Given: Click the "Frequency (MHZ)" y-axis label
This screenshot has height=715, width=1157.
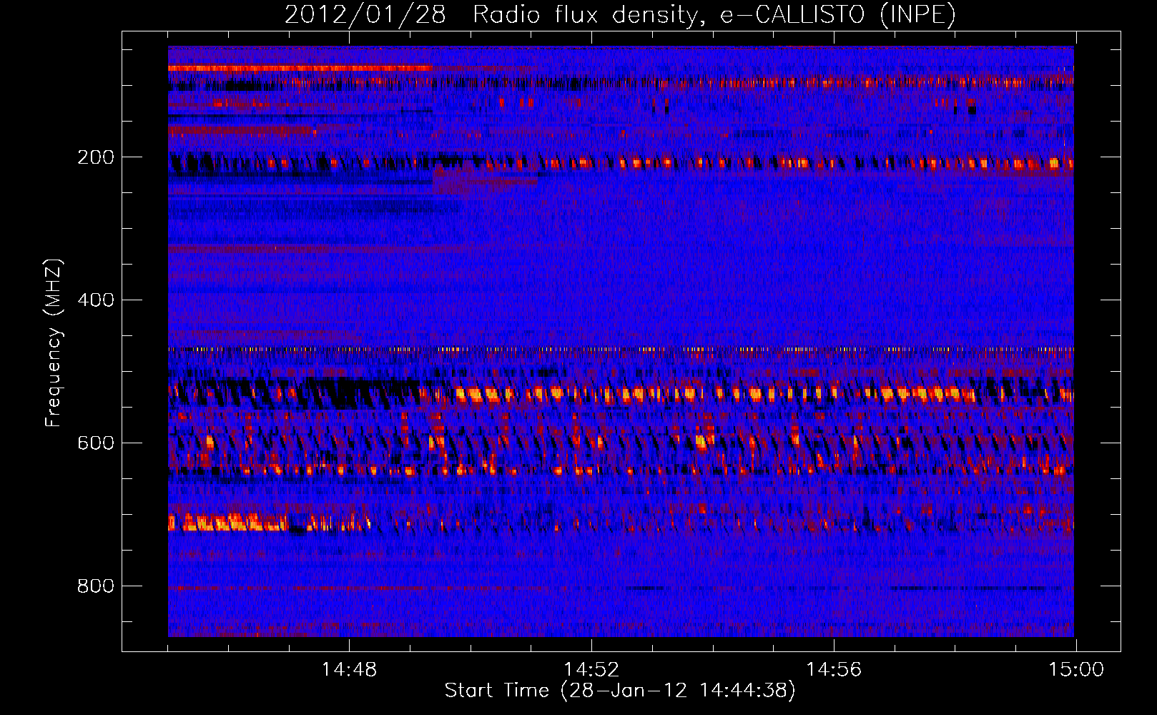Looking at the screenshot, I should pos(54,342).
